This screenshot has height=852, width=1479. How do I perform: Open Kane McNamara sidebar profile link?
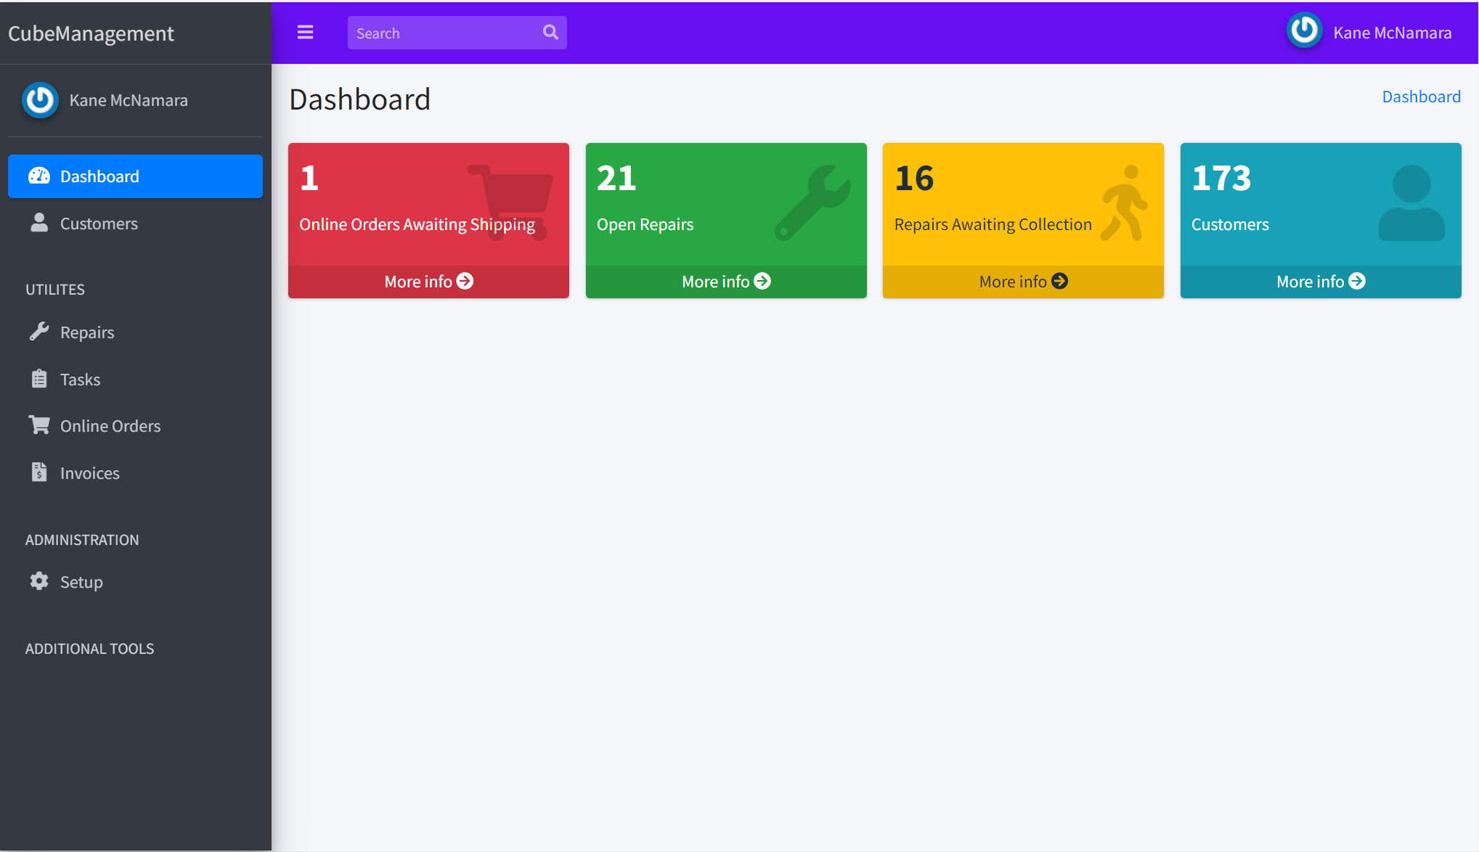click(129, 101)
